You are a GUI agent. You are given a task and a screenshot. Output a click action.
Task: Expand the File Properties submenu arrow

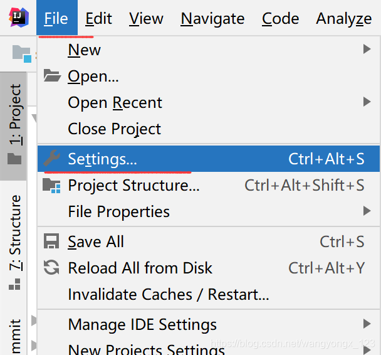[x=367, y=212]
